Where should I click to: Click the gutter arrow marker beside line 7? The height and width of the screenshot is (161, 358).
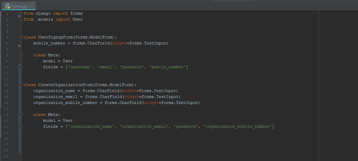pos(19,46)
